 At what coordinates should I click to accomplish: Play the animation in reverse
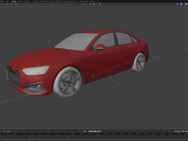coord(94,131)
